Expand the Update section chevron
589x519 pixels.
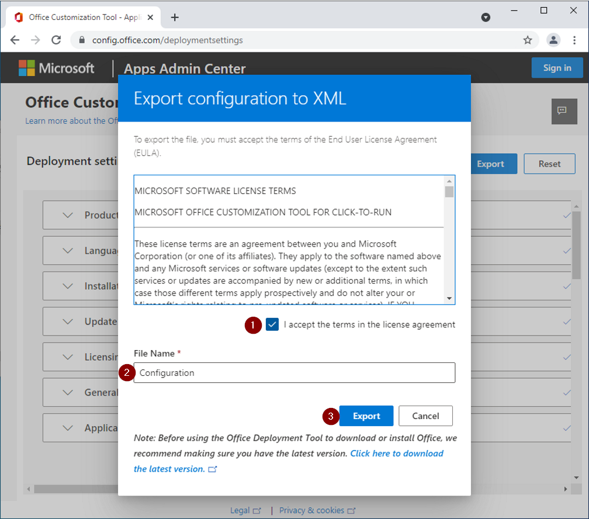tap(68, 321)
